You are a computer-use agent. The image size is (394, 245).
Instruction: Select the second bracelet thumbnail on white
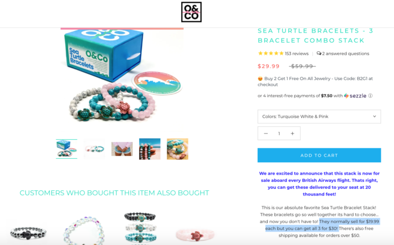[94, 149]
